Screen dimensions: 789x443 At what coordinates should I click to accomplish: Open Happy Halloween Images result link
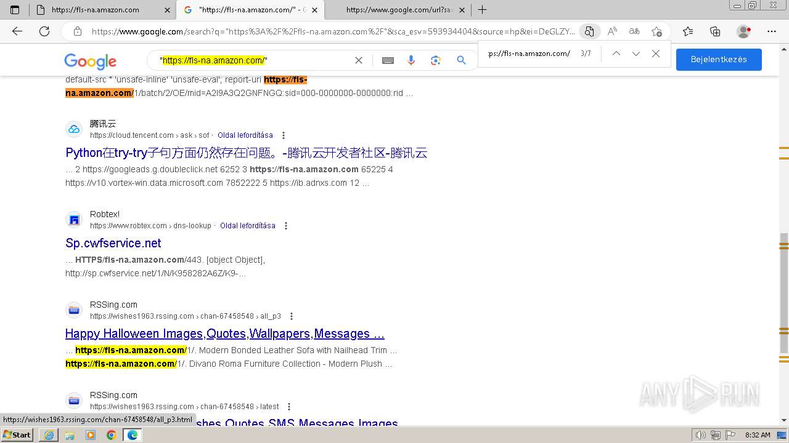225,333
